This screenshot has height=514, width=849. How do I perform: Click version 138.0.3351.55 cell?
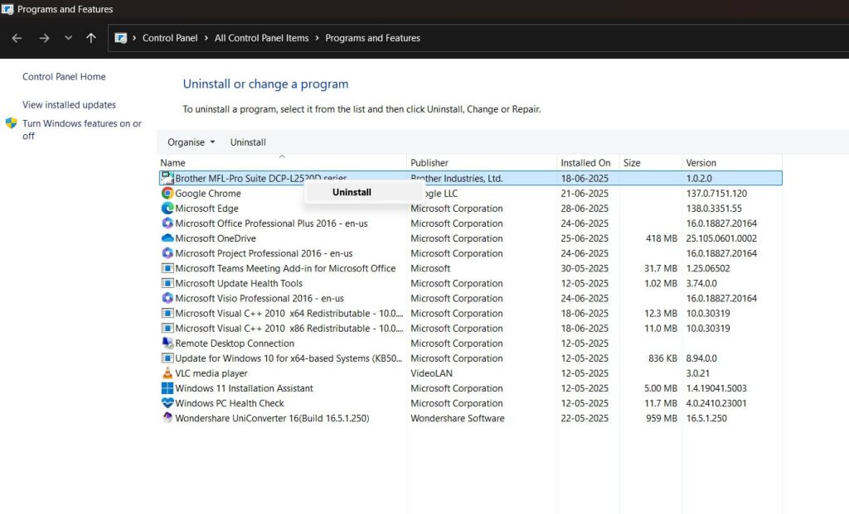(x=714, y=208)
